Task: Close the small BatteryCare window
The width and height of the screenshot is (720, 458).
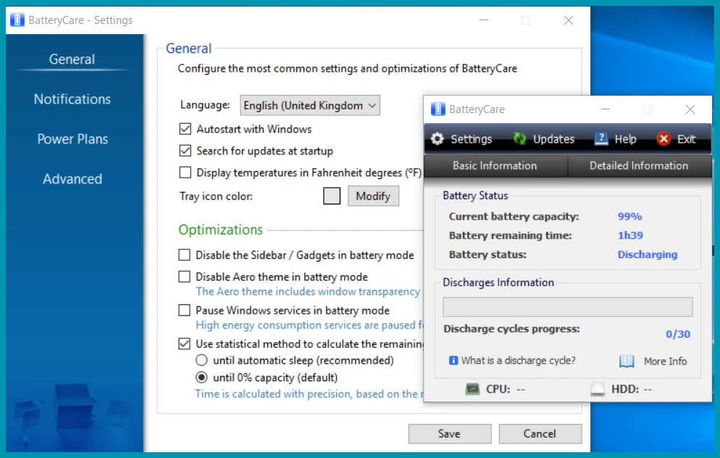Action: tap(690, 109)
